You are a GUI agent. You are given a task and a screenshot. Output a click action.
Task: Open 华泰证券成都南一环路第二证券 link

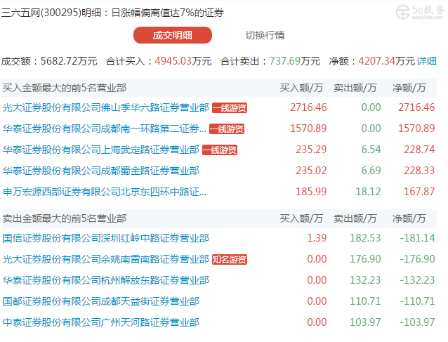coord(105,129)
